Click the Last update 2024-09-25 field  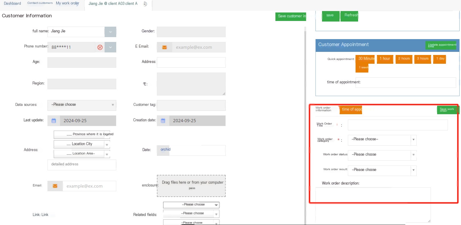coord(88,121)
